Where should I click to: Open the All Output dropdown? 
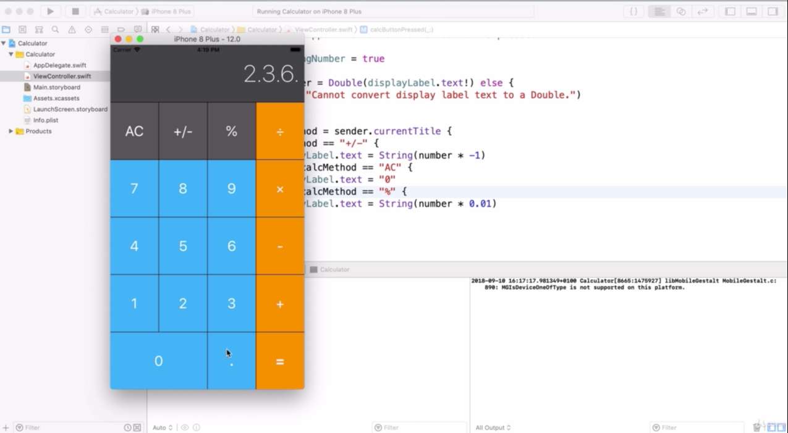point(493,427)
